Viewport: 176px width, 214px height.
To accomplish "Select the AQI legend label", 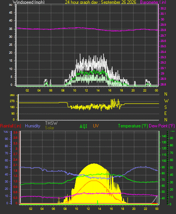I will pos(83,126).
